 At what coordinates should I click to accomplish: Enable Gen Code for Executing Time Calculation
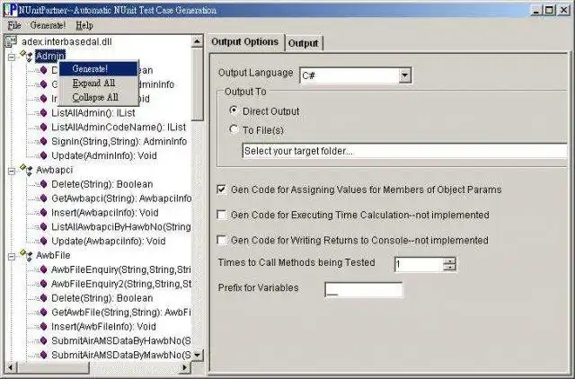coord(222,215)
